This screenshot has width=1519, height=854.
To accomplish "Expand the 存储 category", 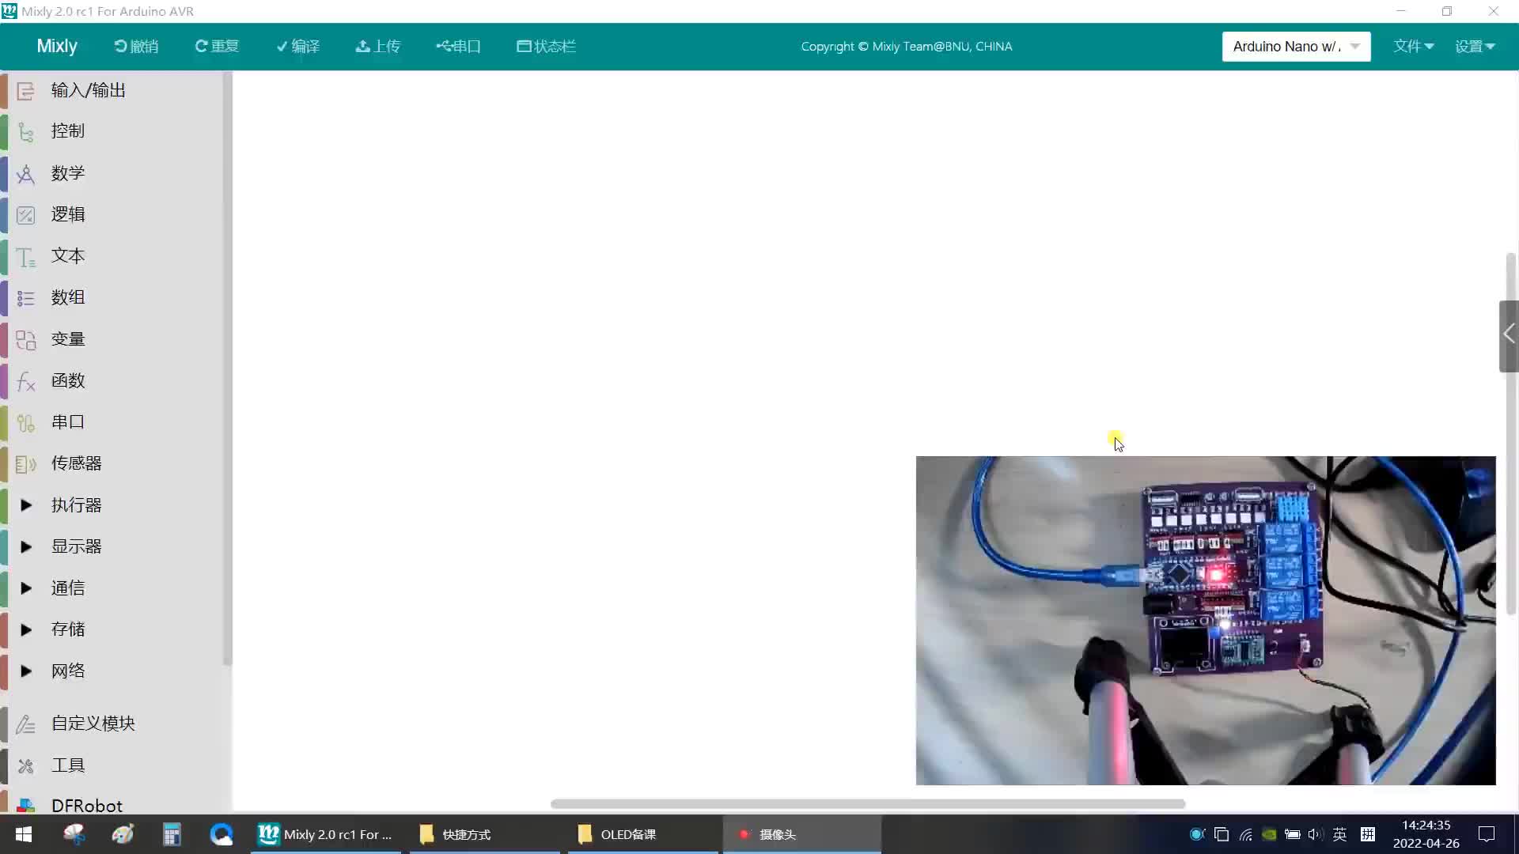I will point(26,629).
